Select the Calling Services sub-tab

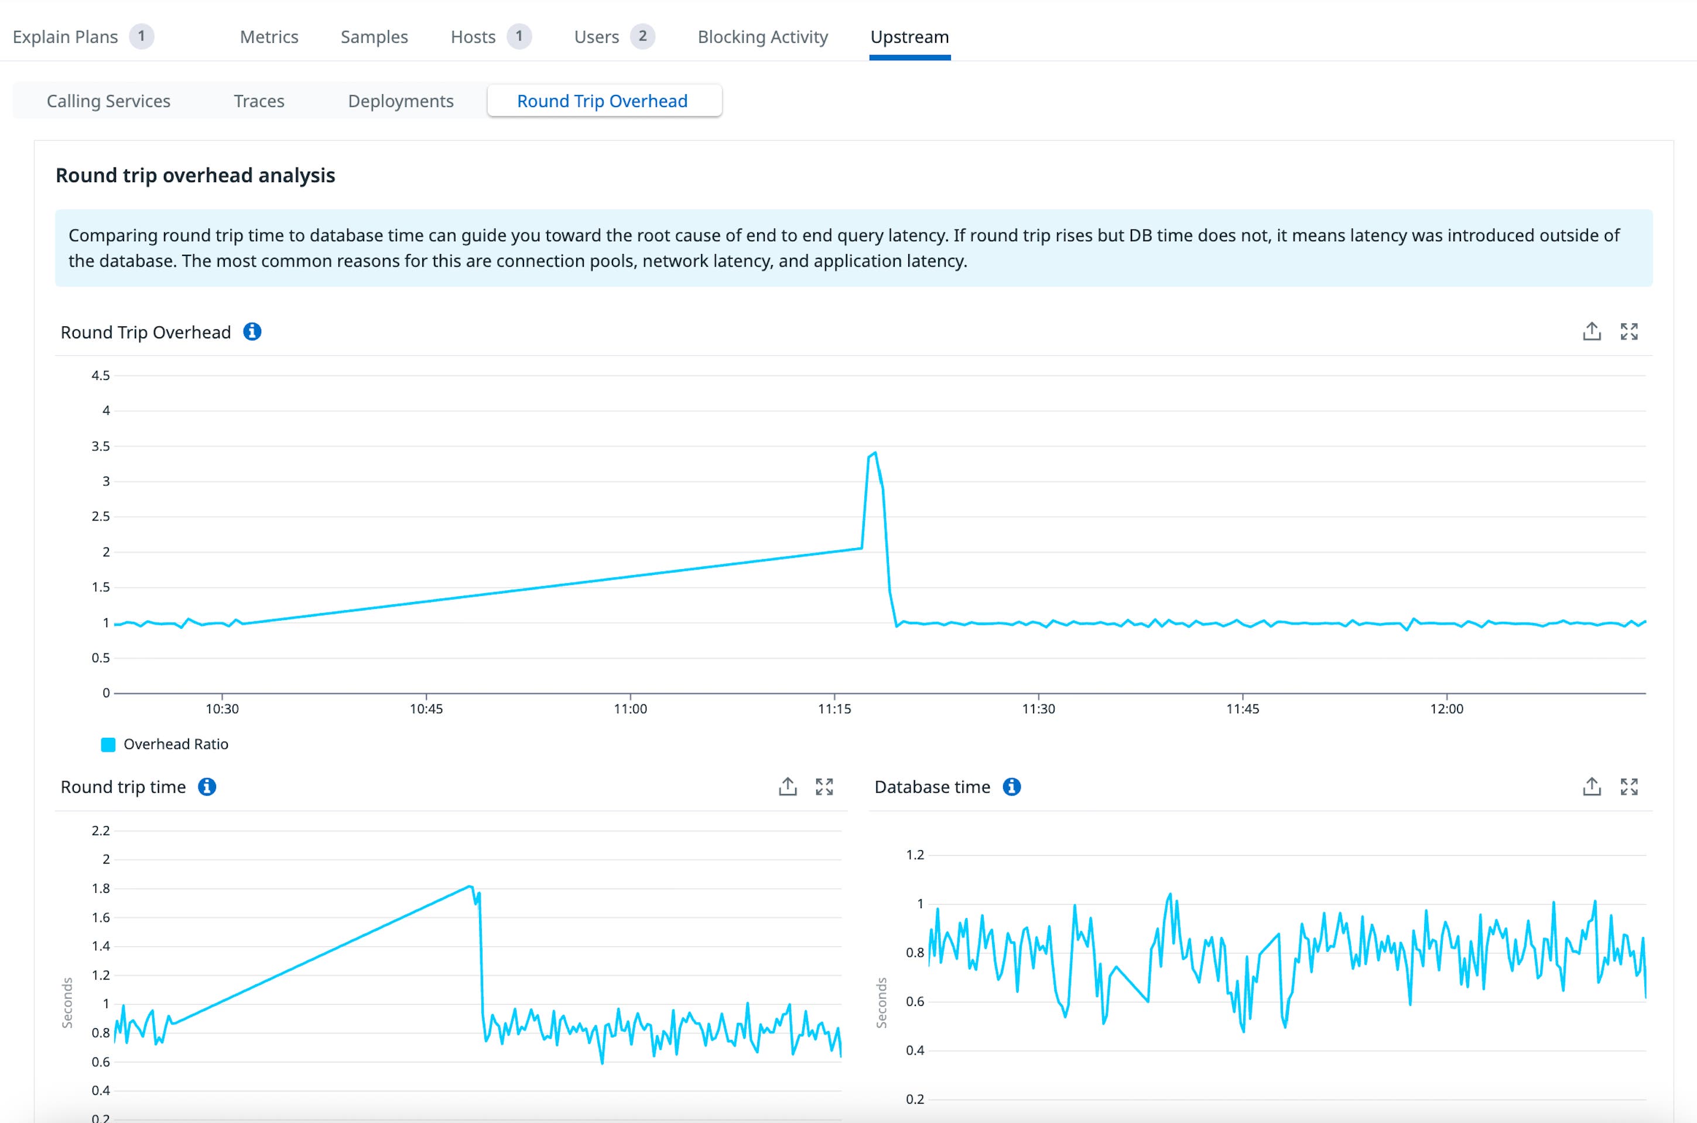click(108, 101)
